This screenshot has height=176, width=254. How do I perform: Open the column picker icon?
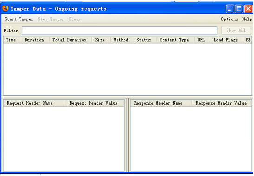point(248,40)
